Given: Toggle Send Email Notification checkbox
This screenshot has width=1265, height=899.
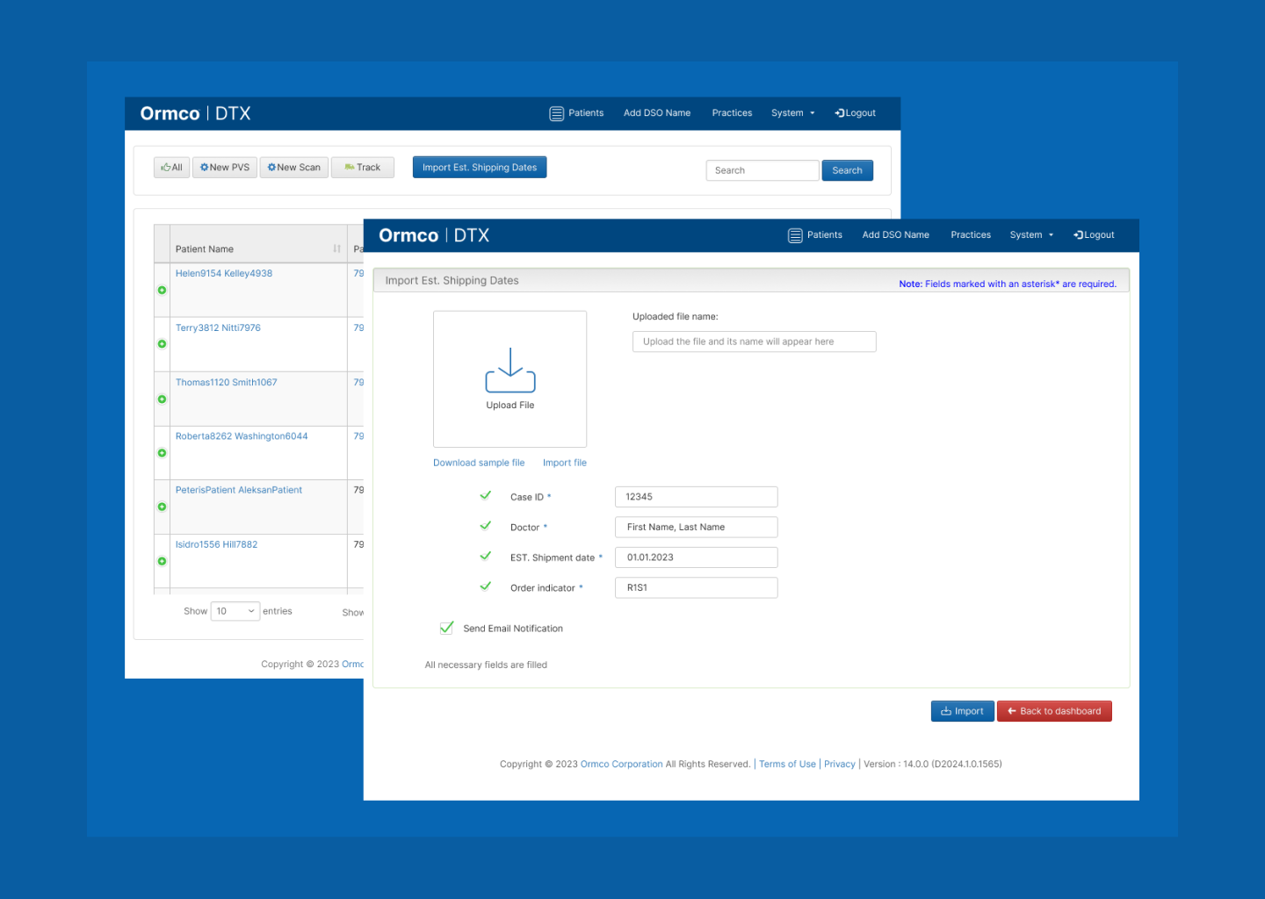Looking at the screenshot, I should tap(446, 628).
